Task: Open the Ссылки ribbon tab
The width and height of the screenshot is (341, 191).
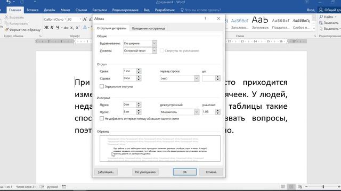Action: [81, 10]
